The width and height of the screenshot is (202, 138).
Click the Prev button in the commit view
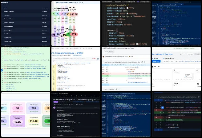tap(106, 52)
